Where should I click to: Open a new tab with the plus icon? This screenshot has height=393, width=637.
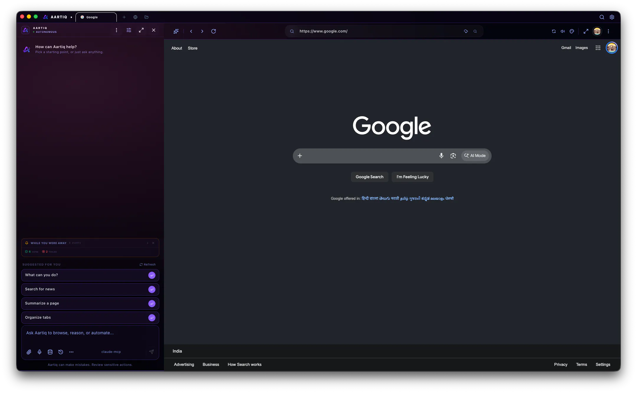click(x=124, y=17)
